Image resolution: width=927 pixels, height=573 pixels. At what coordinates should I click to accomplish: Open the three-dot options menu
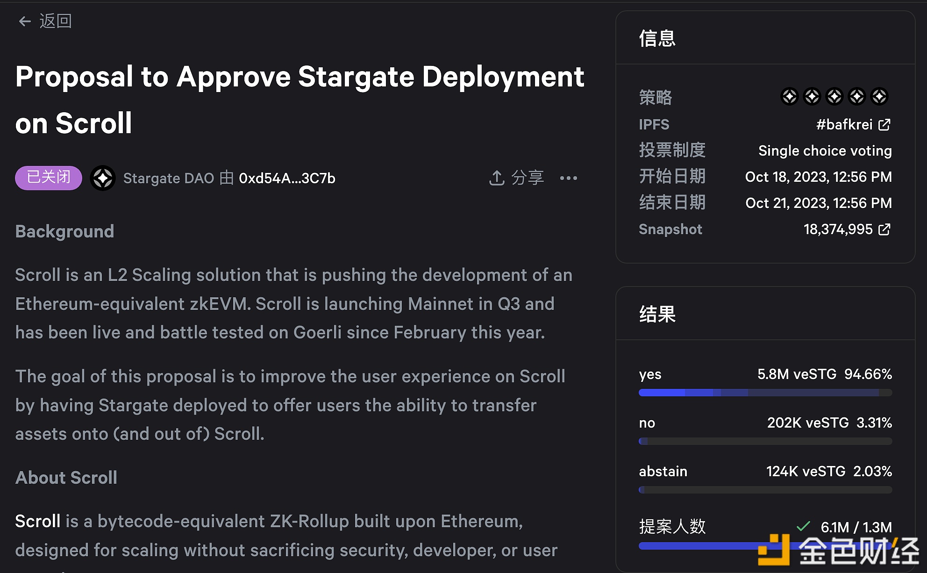568,178
